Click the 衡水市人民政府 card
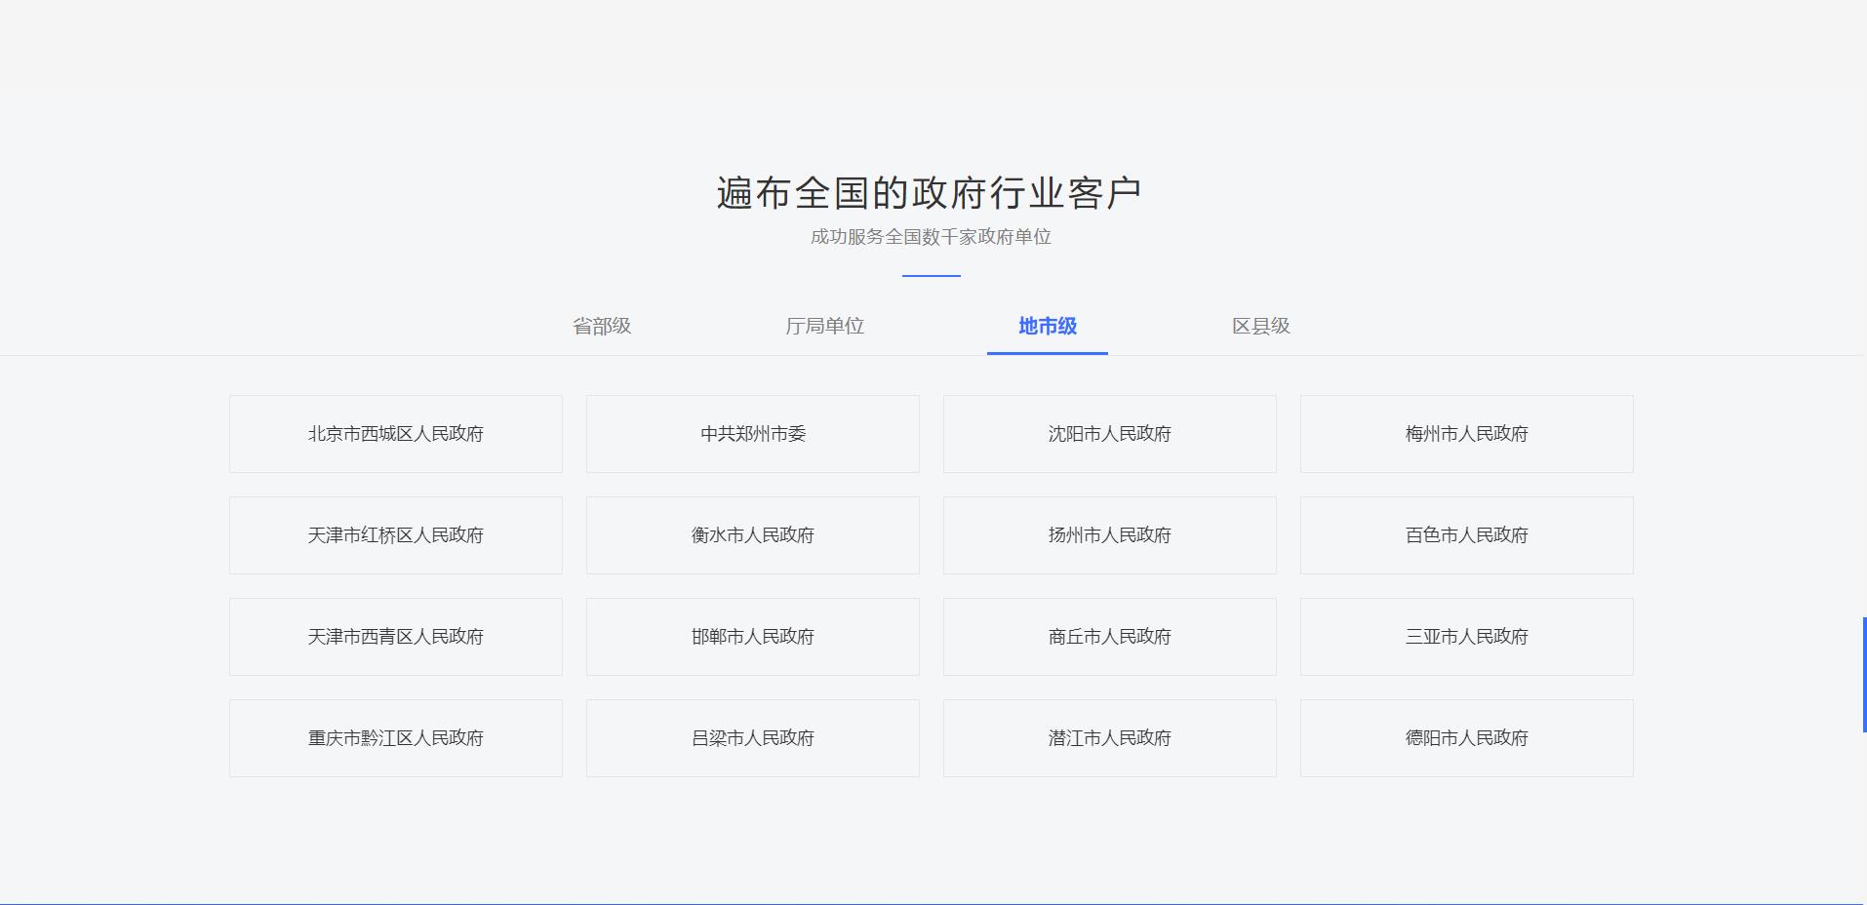This screenshot has height=905, width=1867. [752, 535]
